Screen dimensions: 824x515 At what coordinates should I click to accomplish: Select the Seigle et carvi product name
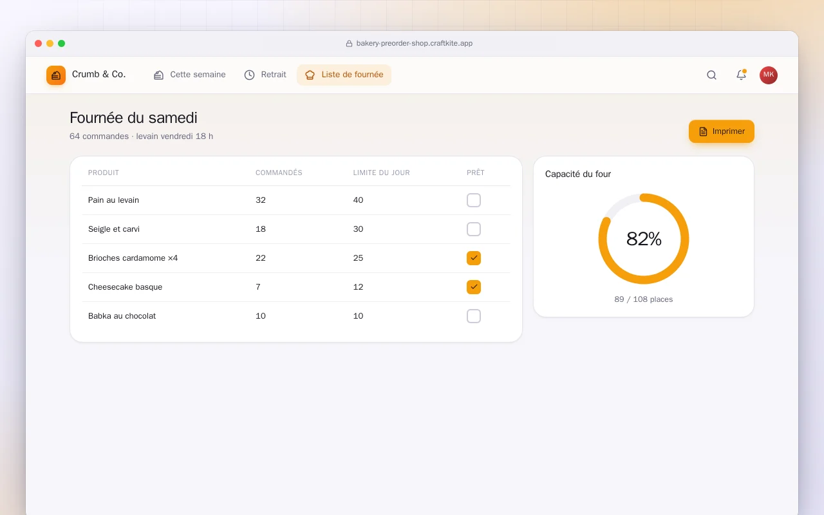tap(114, 229)
